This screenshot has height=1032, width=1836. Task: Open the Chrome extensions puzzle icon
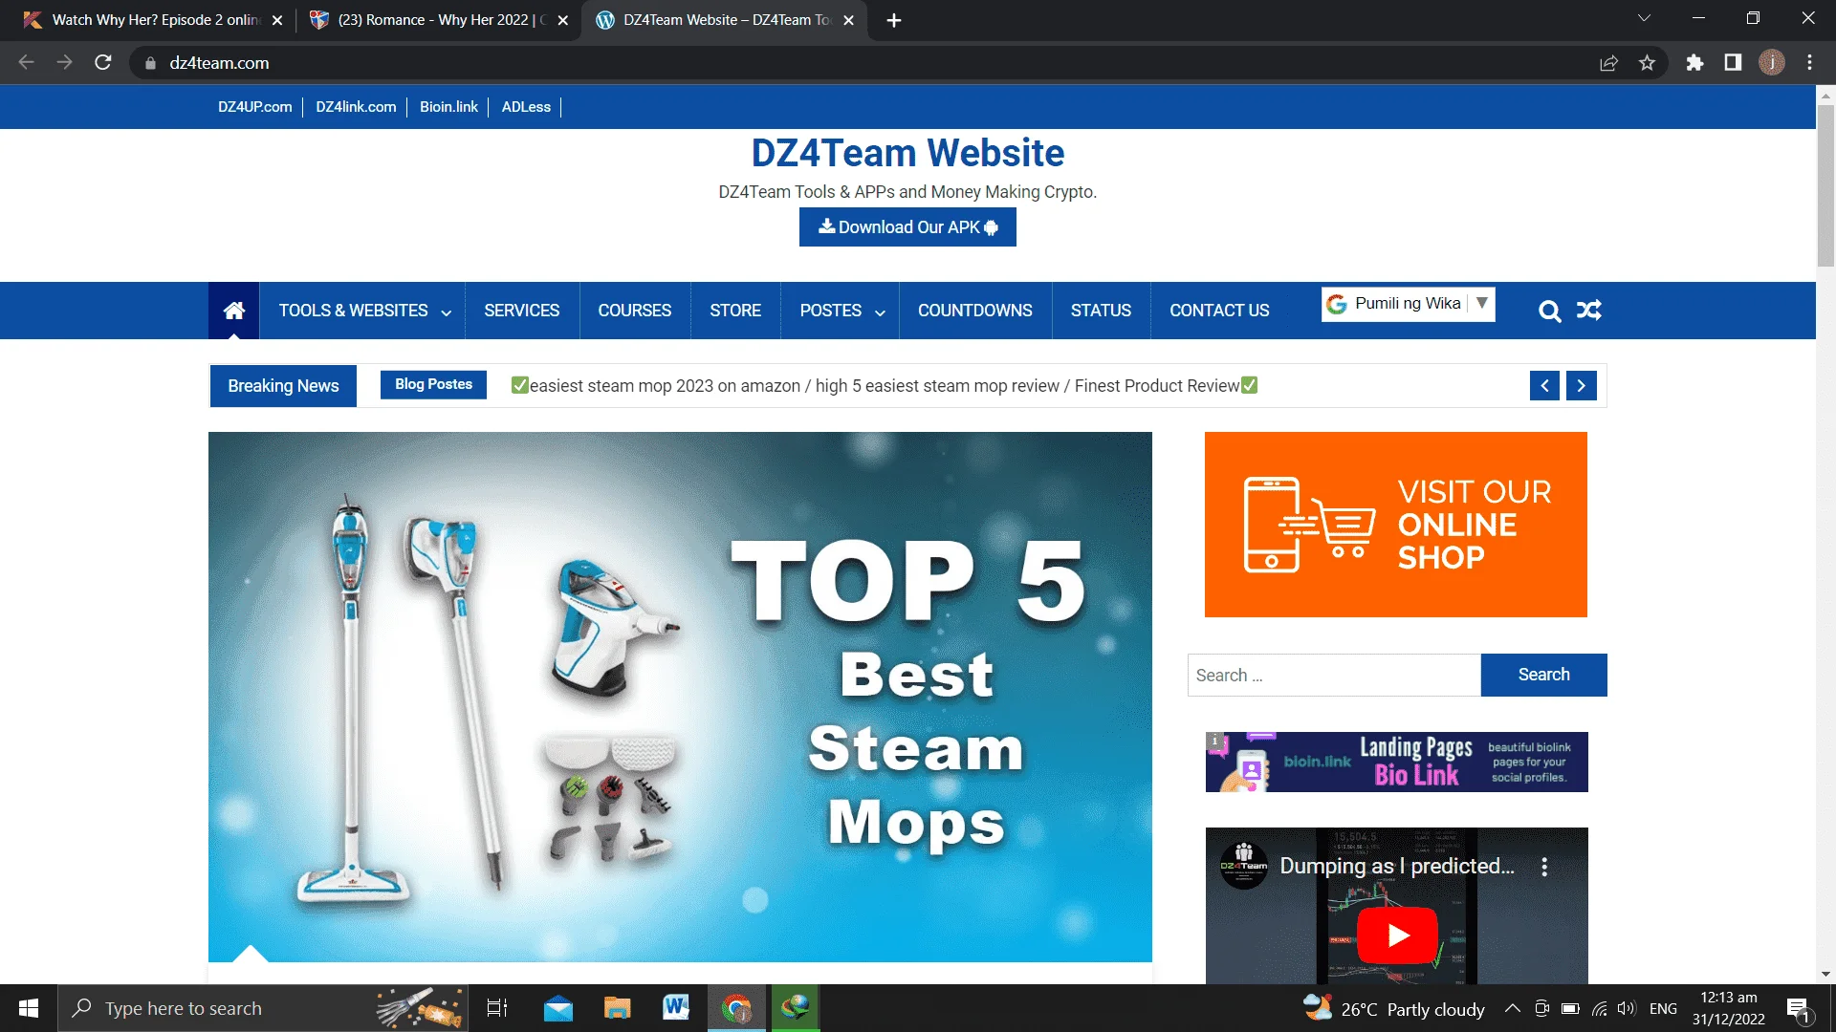click(x=1694, y=62)
